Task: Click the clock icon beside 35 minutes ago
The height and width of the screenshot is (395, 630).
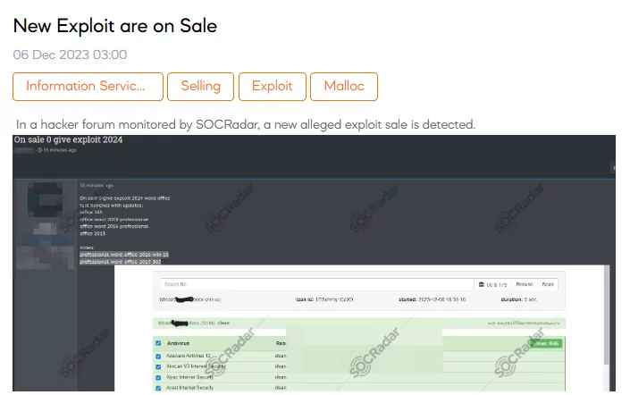Action: click(40, 150)
